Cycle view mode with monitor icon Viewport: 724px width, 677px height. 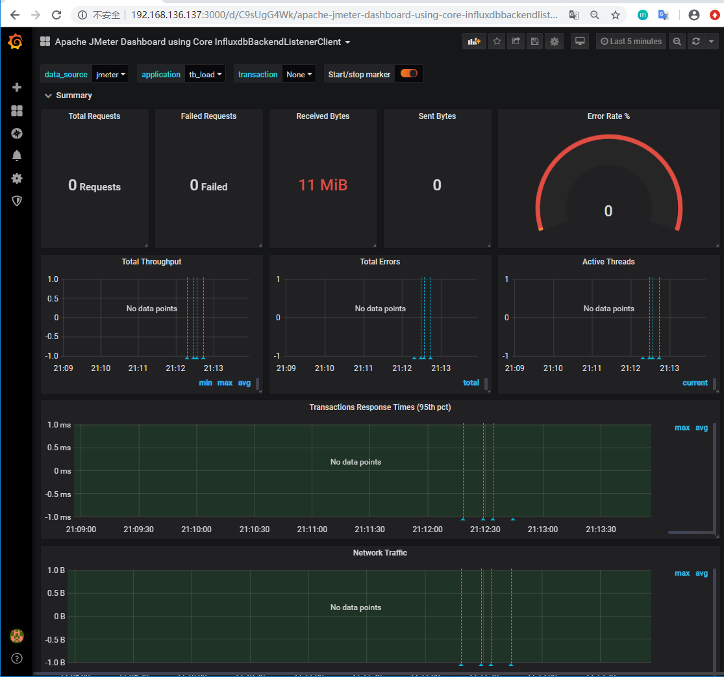580,42
